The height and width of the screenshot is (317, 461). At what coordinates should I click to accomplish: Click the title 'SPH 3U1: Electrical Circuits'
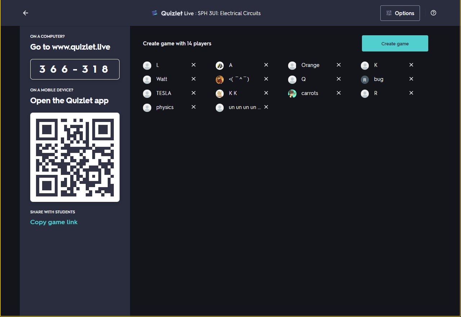coord(229,13)
